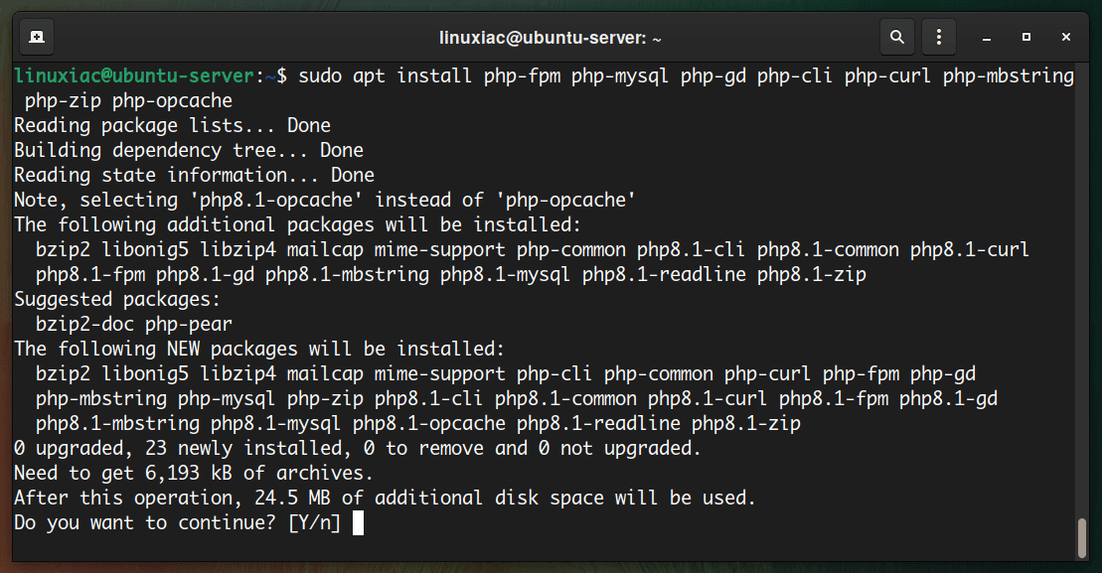The width and height of the screenshot is (1102, 573).
Task: Maximize the terminal window
Action: click(x=1026, y=37)
